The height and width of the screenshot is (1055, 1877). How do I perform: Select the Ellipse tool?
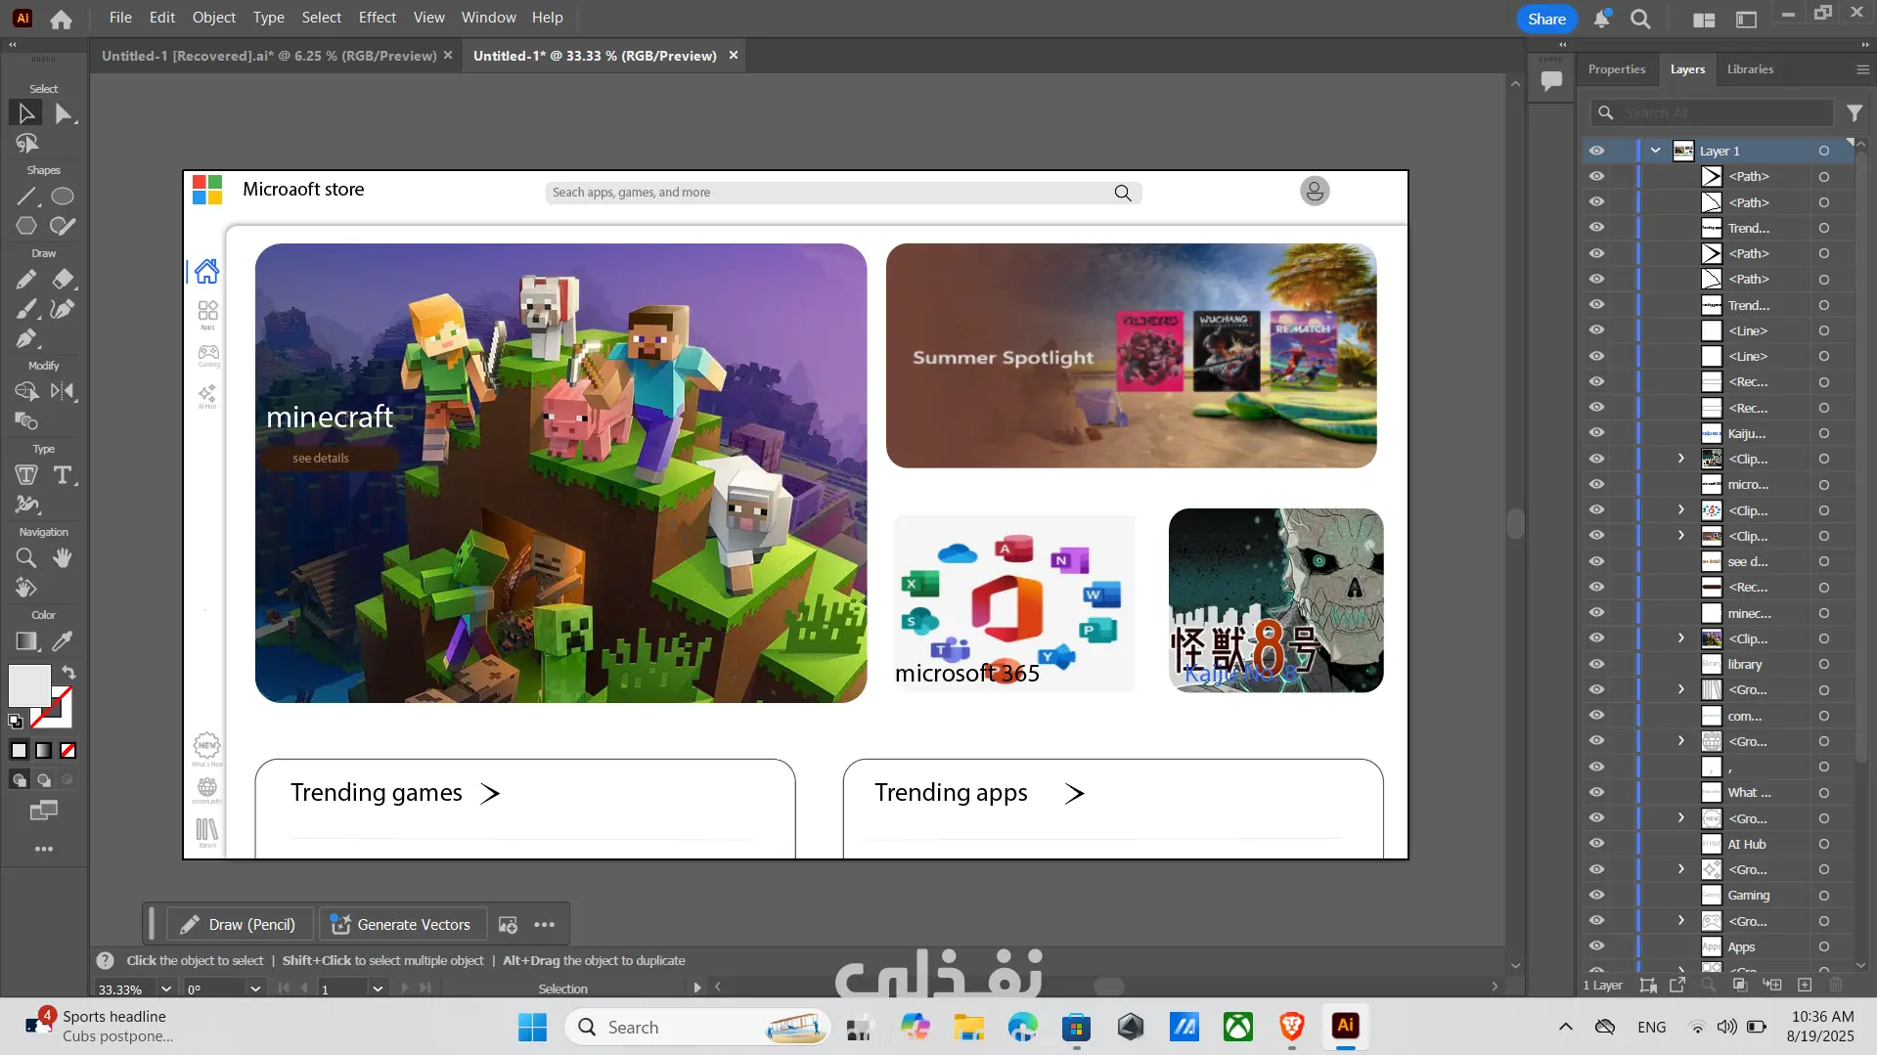click(x=63, y=197)
